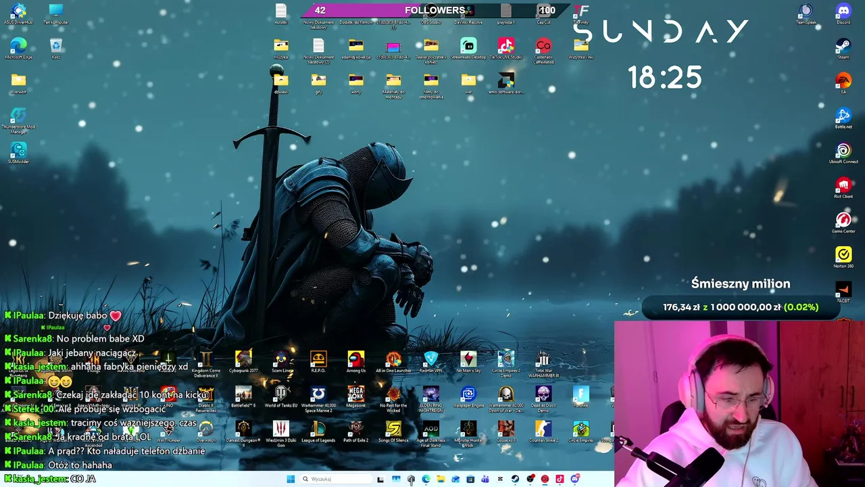Open Microsoft Store from the taskbar
This screenshot has width=865, height=487.
(x=470, y=479)
